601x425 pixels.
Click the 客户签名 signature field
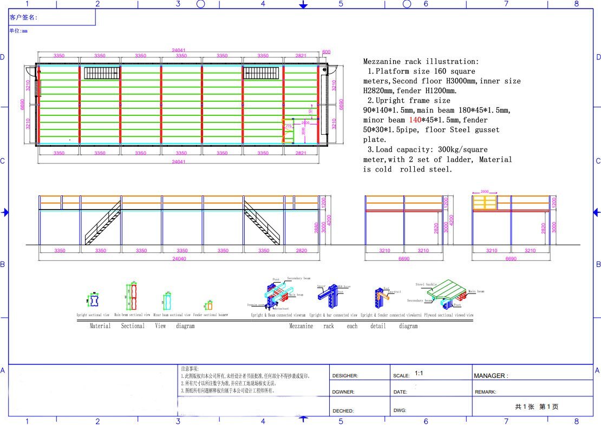52,17
